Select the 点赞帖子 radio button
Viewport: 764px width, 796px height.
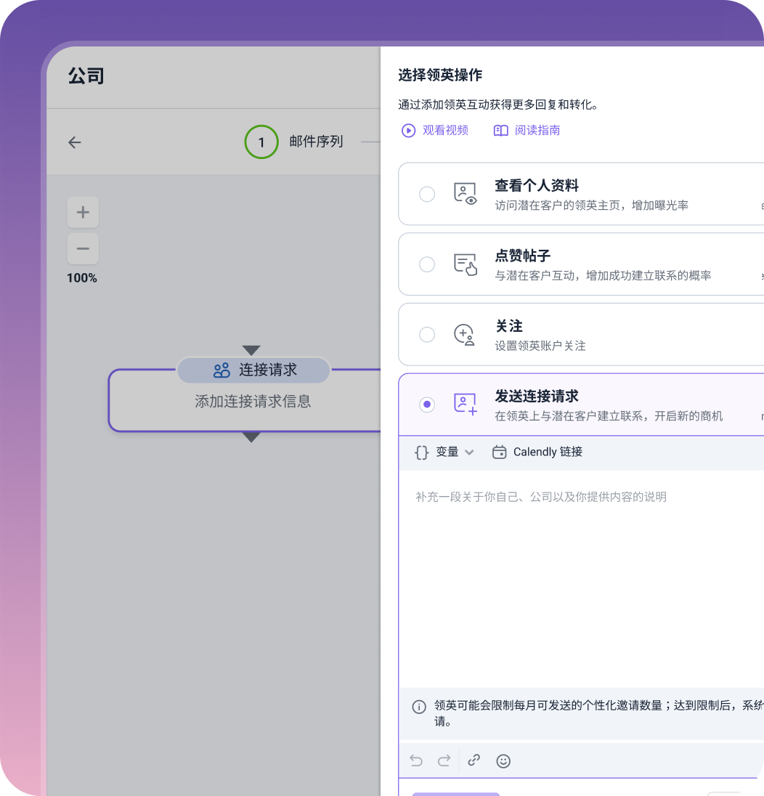(x=427, y=264)
